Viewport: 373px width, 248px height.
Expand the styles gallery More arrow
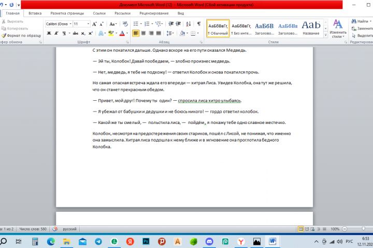325,35
